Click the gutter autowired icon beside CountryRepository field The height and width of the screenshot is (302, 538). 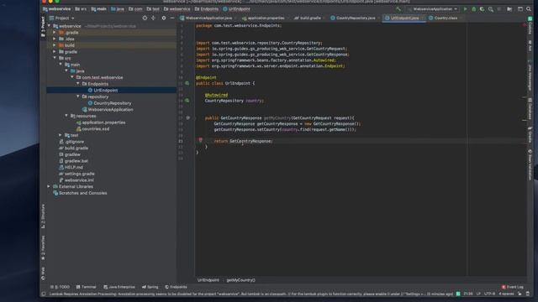187,101
